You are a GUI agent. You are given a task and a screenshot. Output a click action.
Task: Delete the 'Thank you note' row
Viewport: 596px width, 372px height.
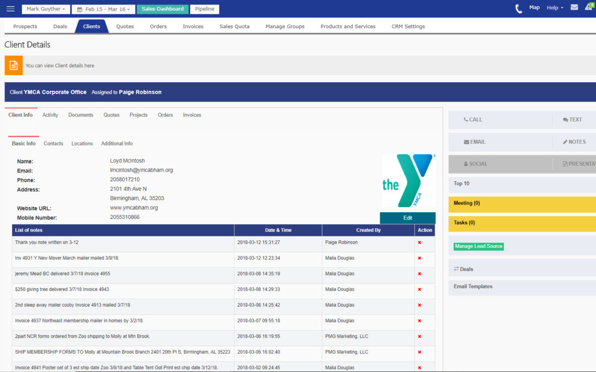(419, 242)
